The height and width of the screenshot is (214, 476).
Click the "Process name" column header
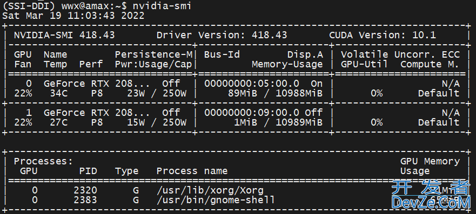[x=192, y=171]
